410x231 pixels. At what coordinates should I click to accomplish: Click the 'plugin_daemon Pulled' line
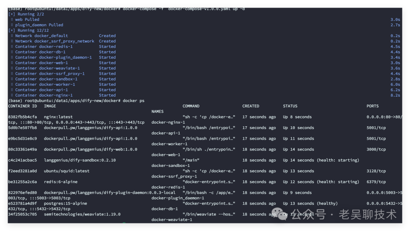pos(39,25)
